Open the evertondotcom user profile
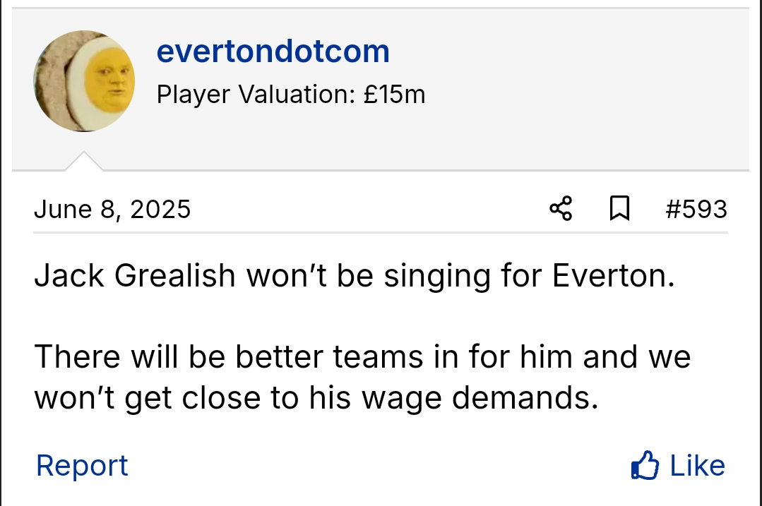762x506 pixels. [x=273, y=52]
